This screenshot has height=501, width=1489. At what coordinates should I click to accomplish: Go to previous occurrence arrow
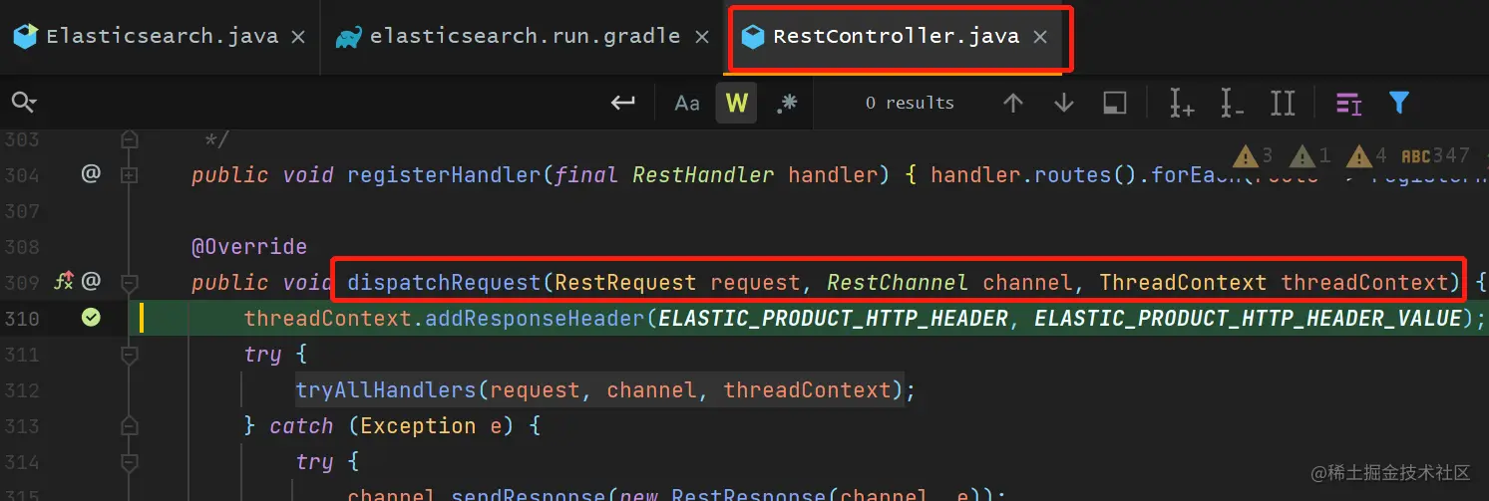point(1013,103)
